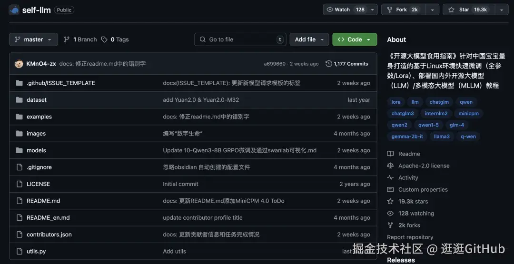Click the .gitignore file icon
The image size is (514, 264).
pyautogui.click(x=20, y=167)
